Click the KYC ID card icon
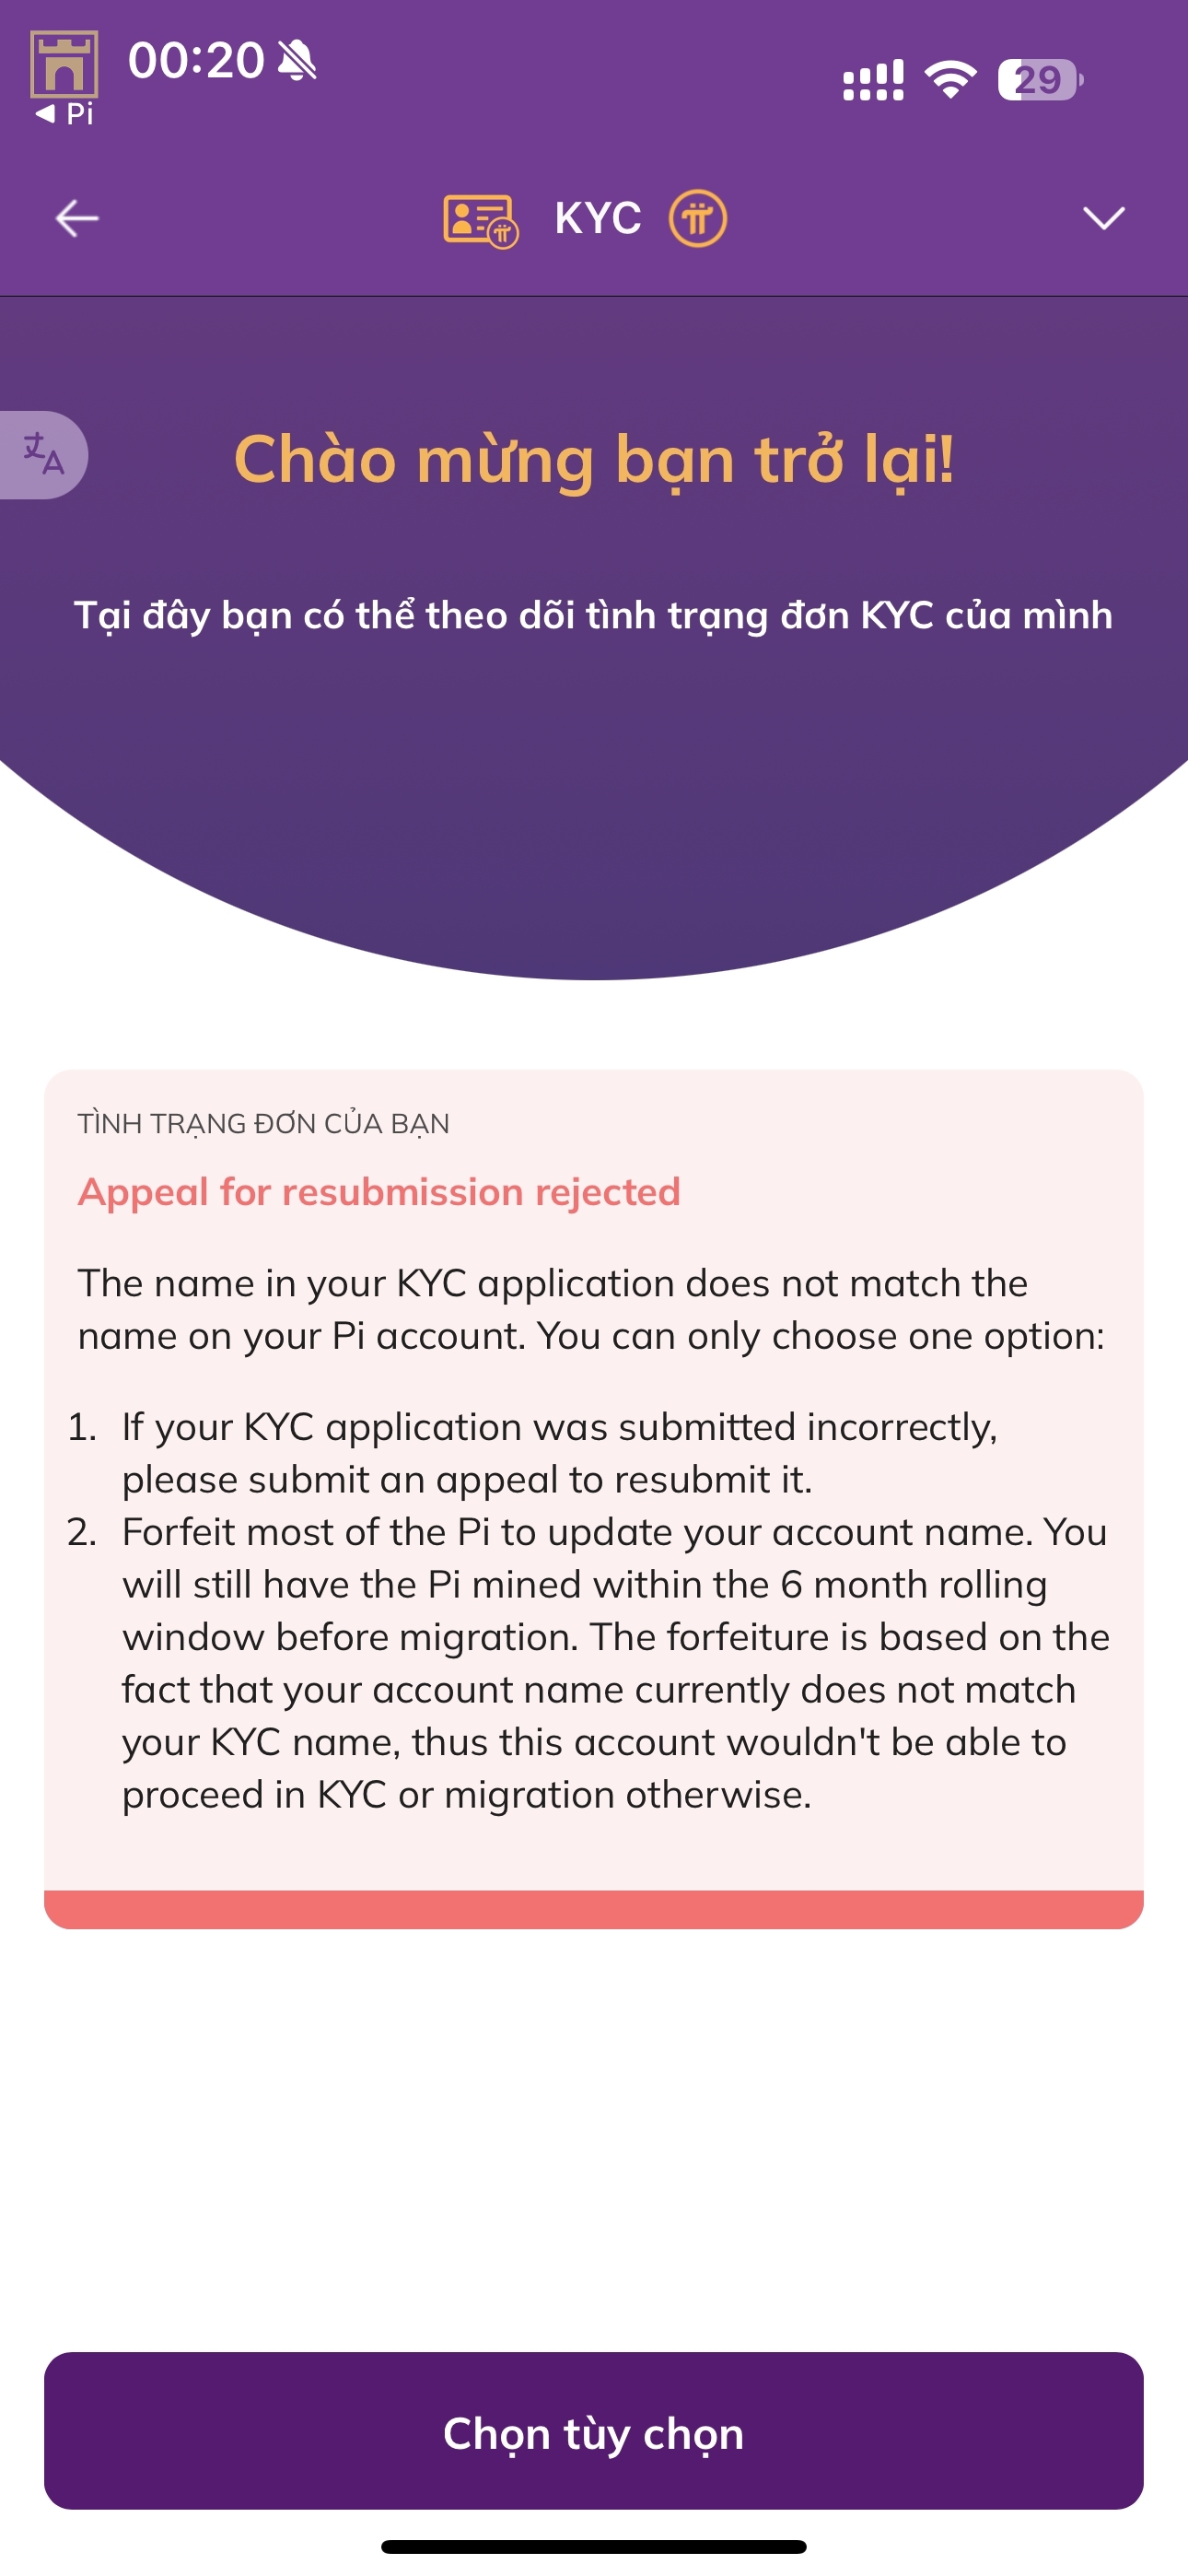The width and height of the screenshot is (1188, 2576). tap(481, 220)
